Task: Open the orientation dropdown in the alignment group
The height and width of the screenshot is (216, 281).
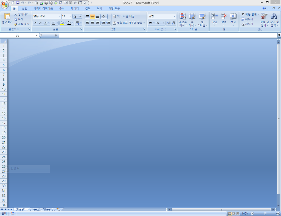Action: click(104, 16)
